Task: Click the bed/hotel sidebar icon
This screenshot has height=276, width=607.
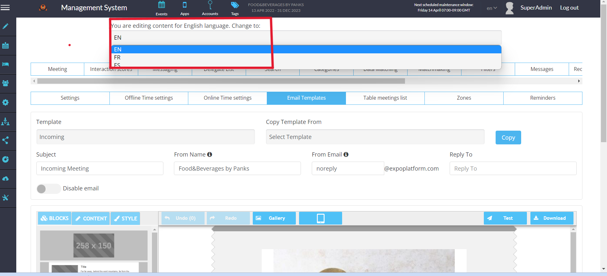Action: coord(5,64)
